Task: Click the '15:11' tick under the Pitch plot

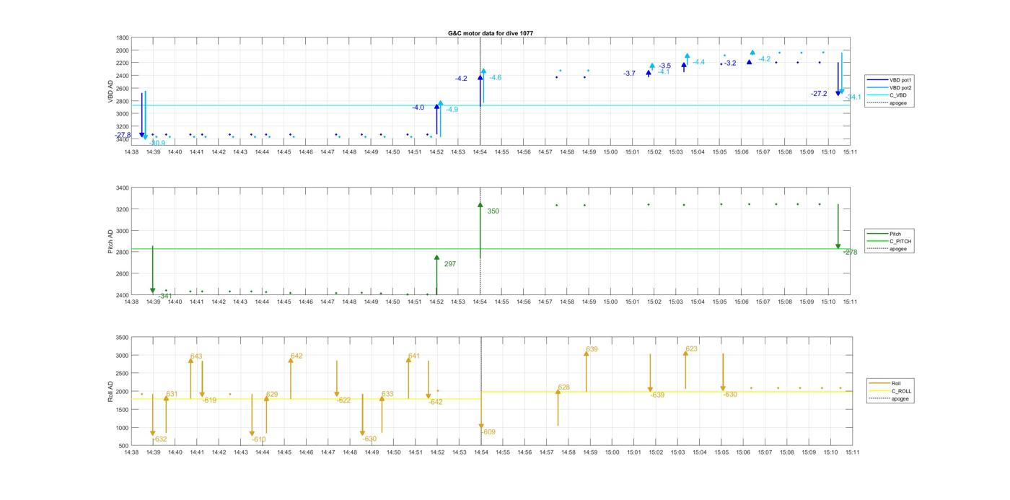Action: pos(850,302)
